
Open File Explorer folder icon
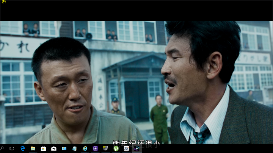(33, 148)
